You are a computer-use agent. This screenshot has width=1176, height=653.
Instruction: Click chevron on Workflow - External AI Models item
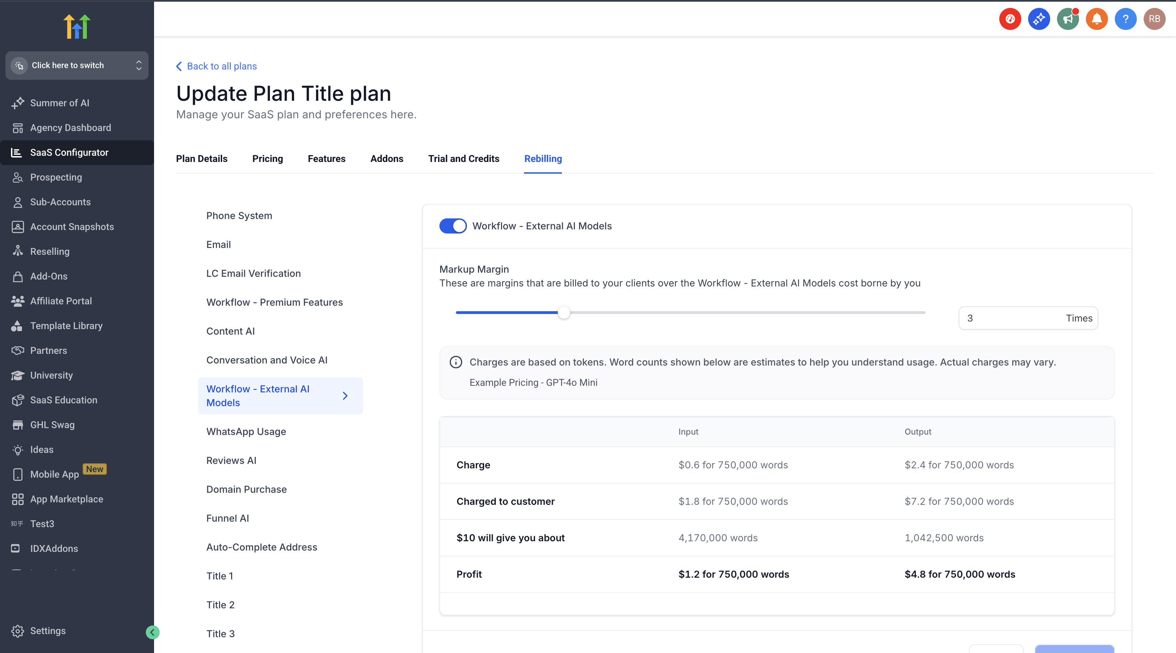point(345,396)
